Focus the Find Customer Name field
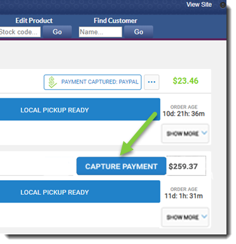 click(x=101, y=32)
